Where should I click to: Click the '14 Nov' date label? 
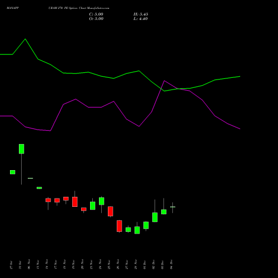click(x=47, y=264)
